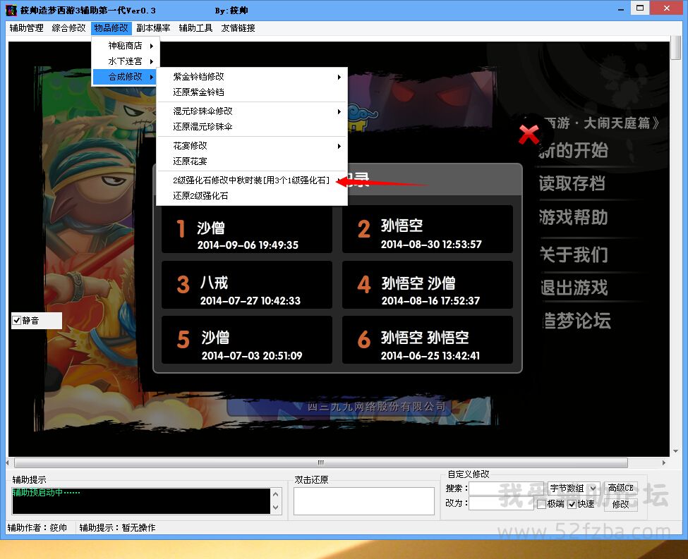Screen dimensions: 688x559
Task: Select save slot 2 孙悟空
Action: click(x=428, y=229)
